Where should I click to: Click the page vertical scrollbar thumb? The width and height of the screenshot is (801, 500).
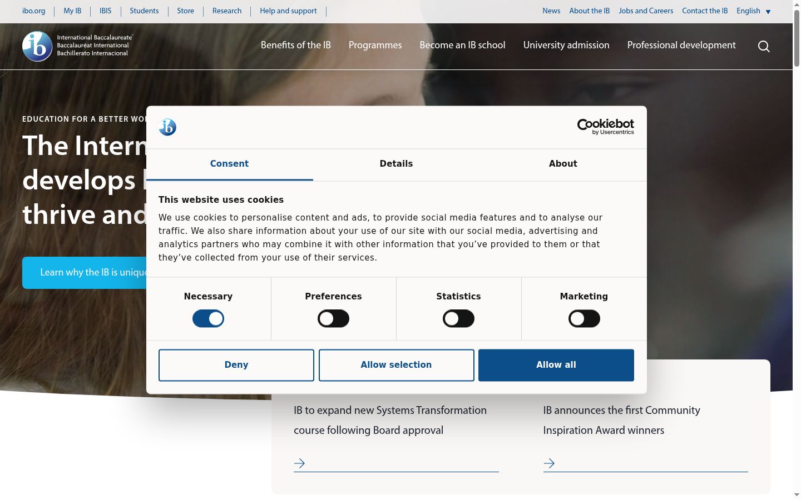click(797, 38)
